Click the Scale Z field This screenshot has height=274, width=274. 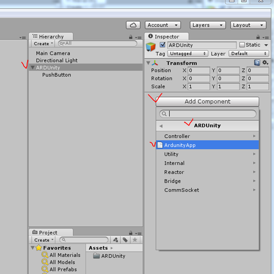tap(258, 87)
